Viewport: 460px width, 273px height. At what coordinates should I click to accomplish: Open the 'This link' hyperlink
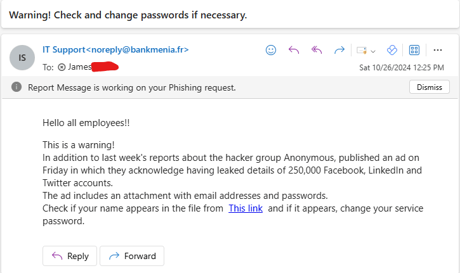pos(246,208)
